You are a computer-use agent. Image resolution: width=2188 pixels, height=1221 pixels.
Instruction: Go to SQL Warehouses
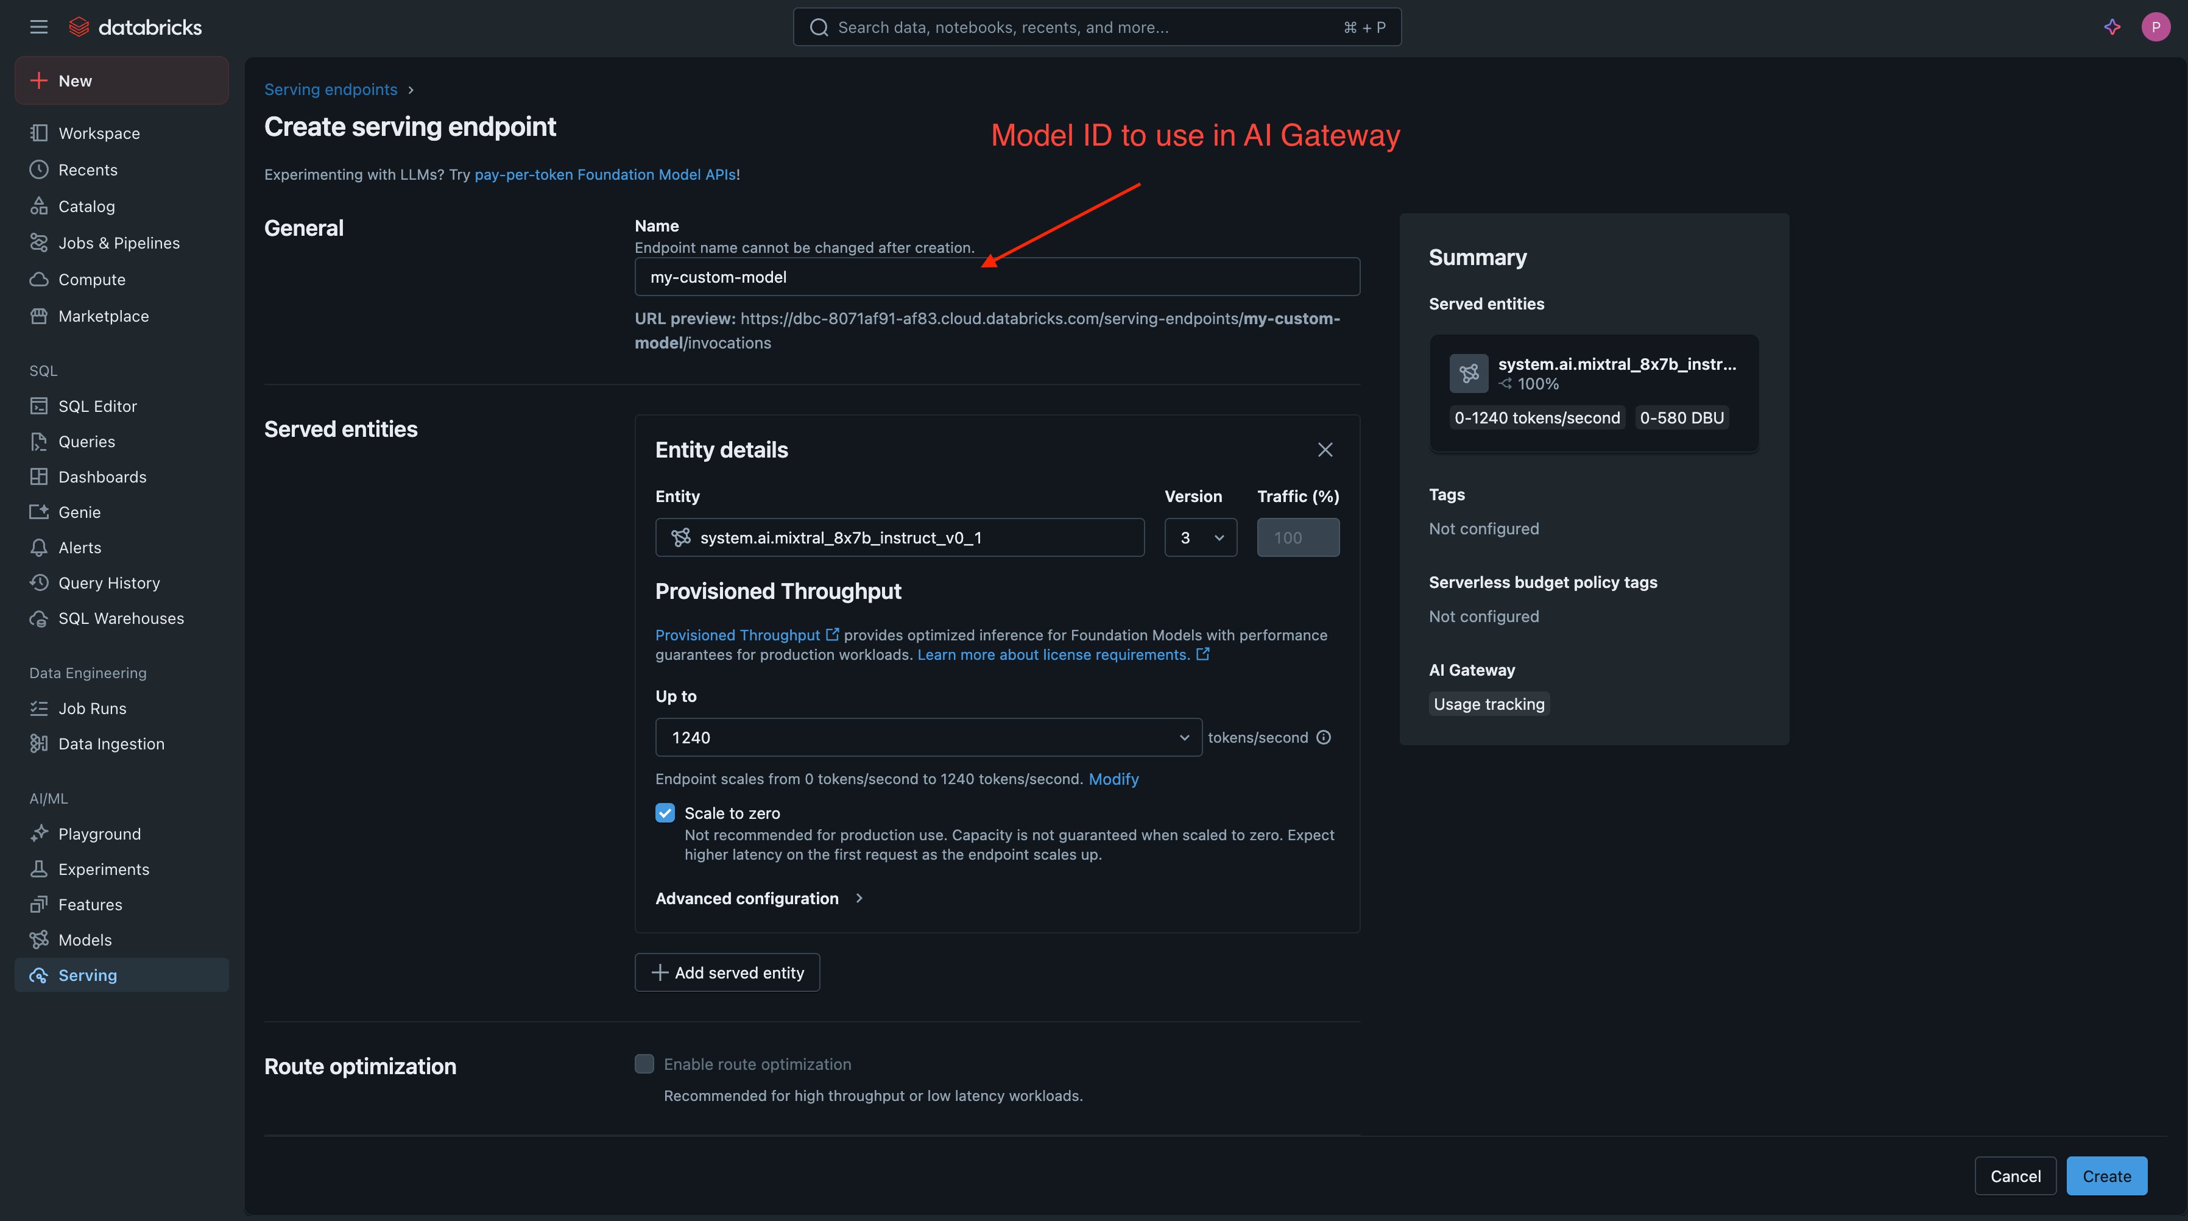point(121,618)
